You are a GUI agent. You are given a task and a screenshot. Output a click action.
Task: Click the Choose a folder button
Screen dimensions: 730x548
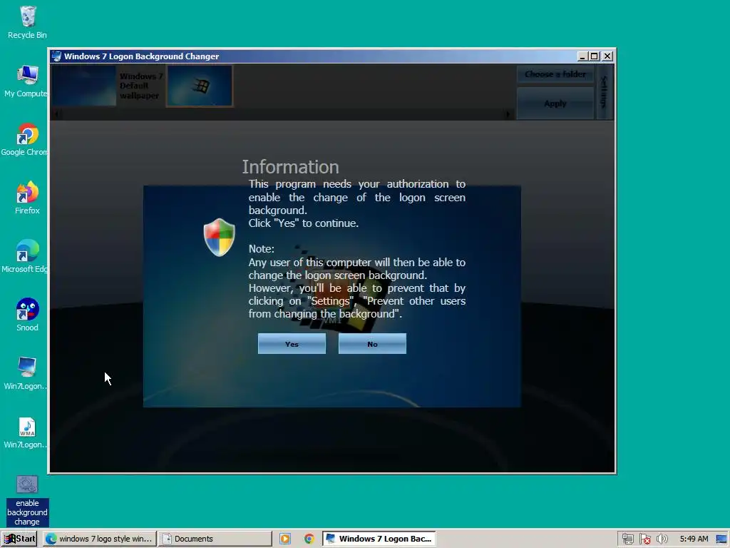point(555,74)
